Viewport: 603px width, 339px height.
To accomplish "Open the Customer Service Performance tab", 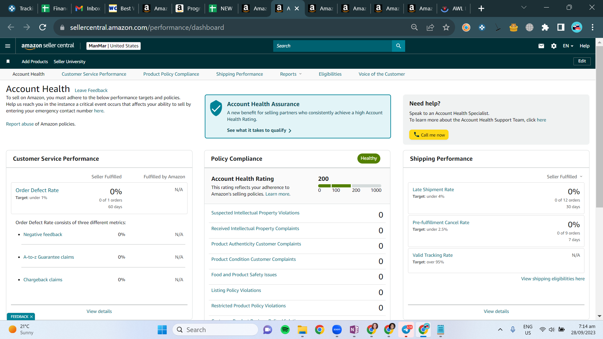I will pos(94,74).
